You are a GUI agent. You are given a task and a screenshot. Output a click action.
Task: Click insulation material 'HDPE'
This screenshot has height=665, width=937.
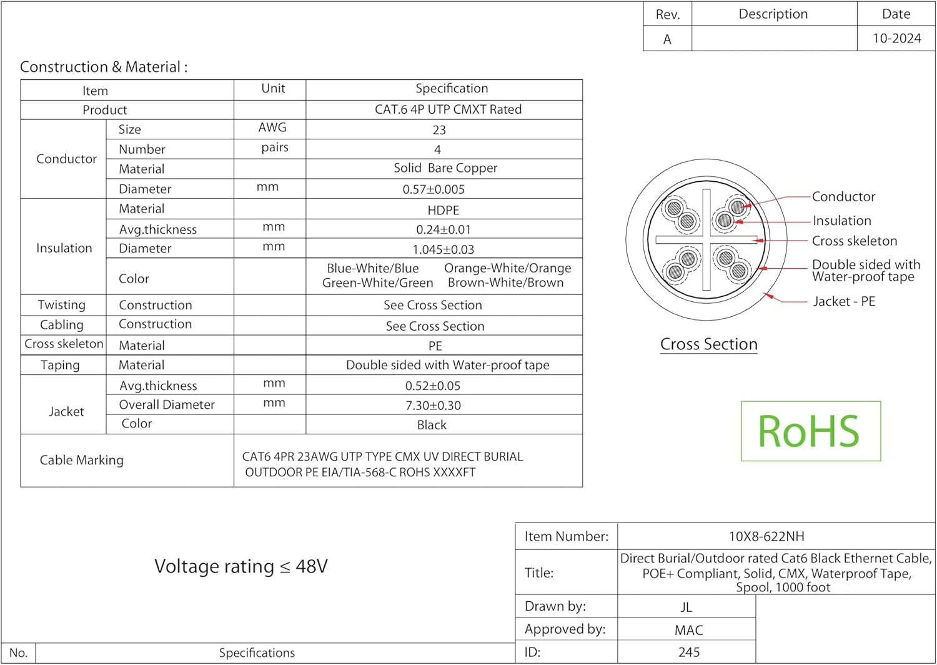click(x=444, y=211)
